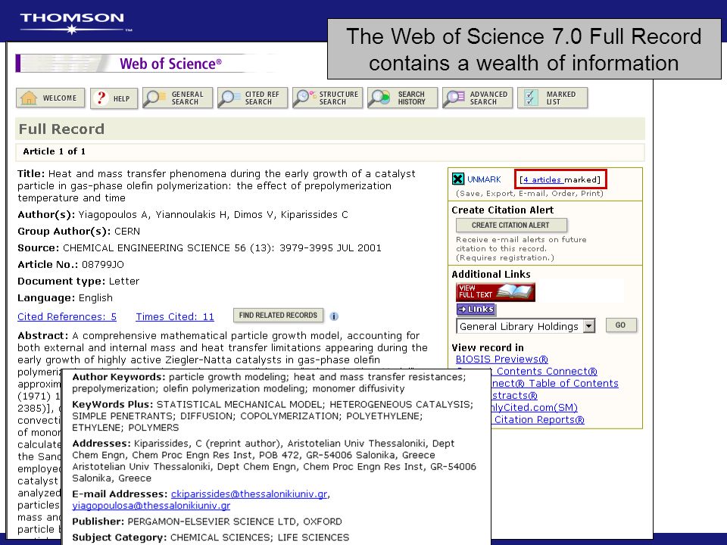Image resolution: width=727 pixels, height=545 pixels.
Task: Click the Full Record heading
Action: [x=61, y=129]
